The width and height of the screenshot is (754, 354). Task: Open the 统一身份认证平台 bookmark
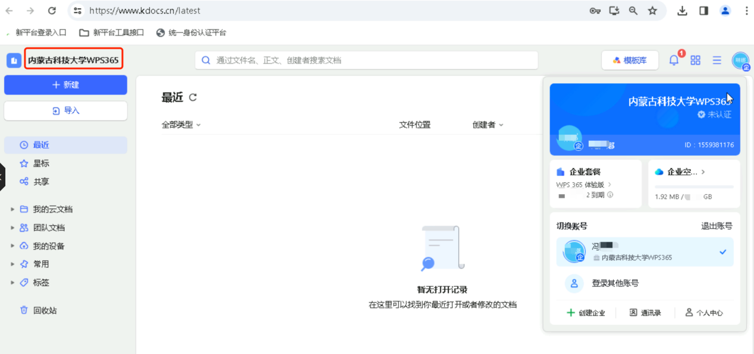click(190, 32)
